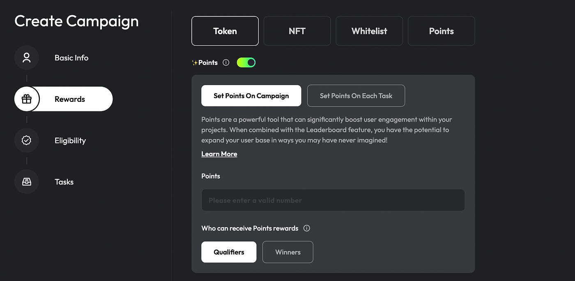
Task: Go to the Basic Info step
Action: point(71,58)
